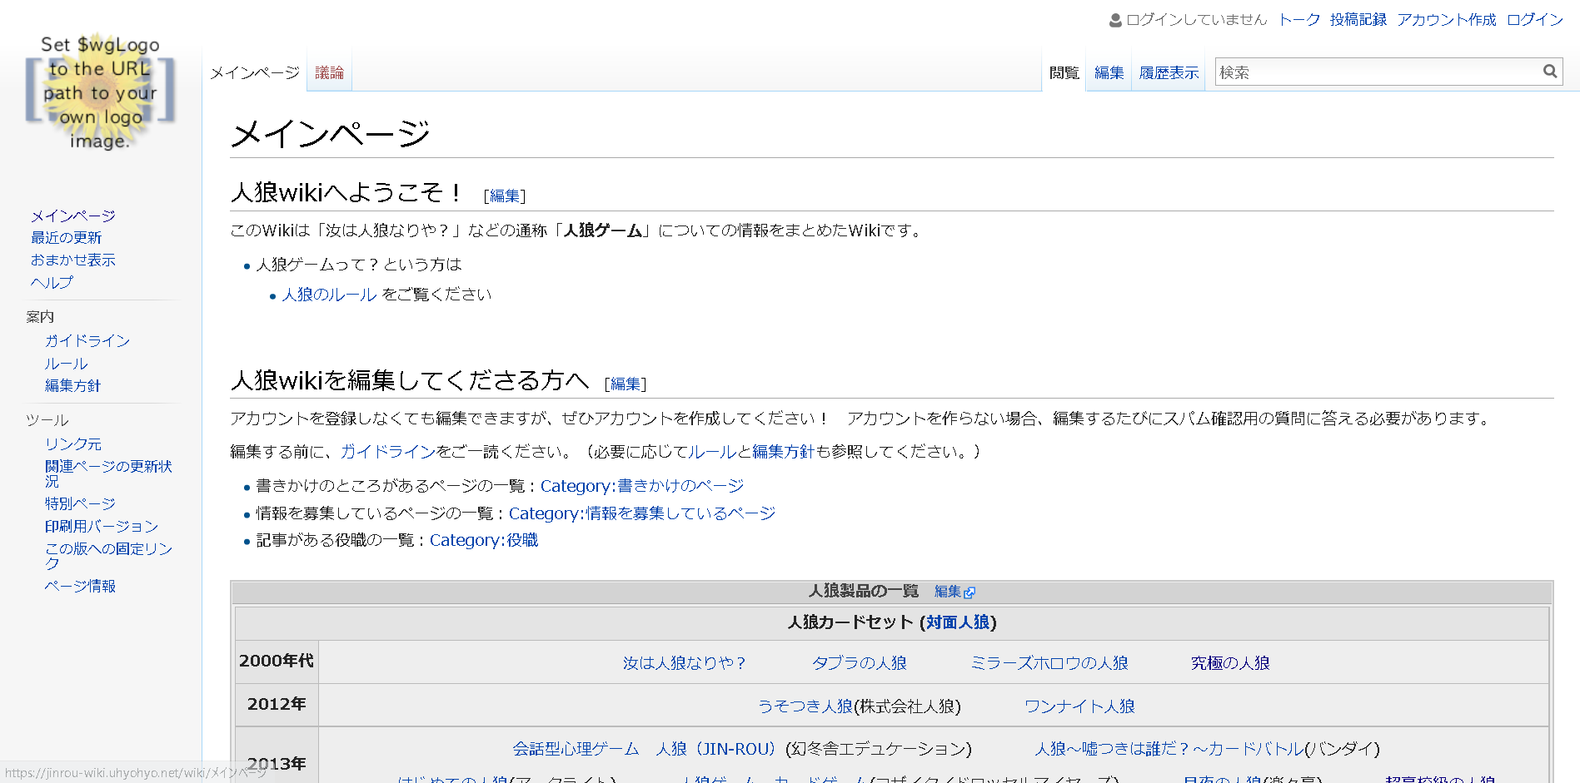This screenshot has height=783, width=1580.
Task: Open Category:書きかけのページ link
Action: click(x=641, y=486)
